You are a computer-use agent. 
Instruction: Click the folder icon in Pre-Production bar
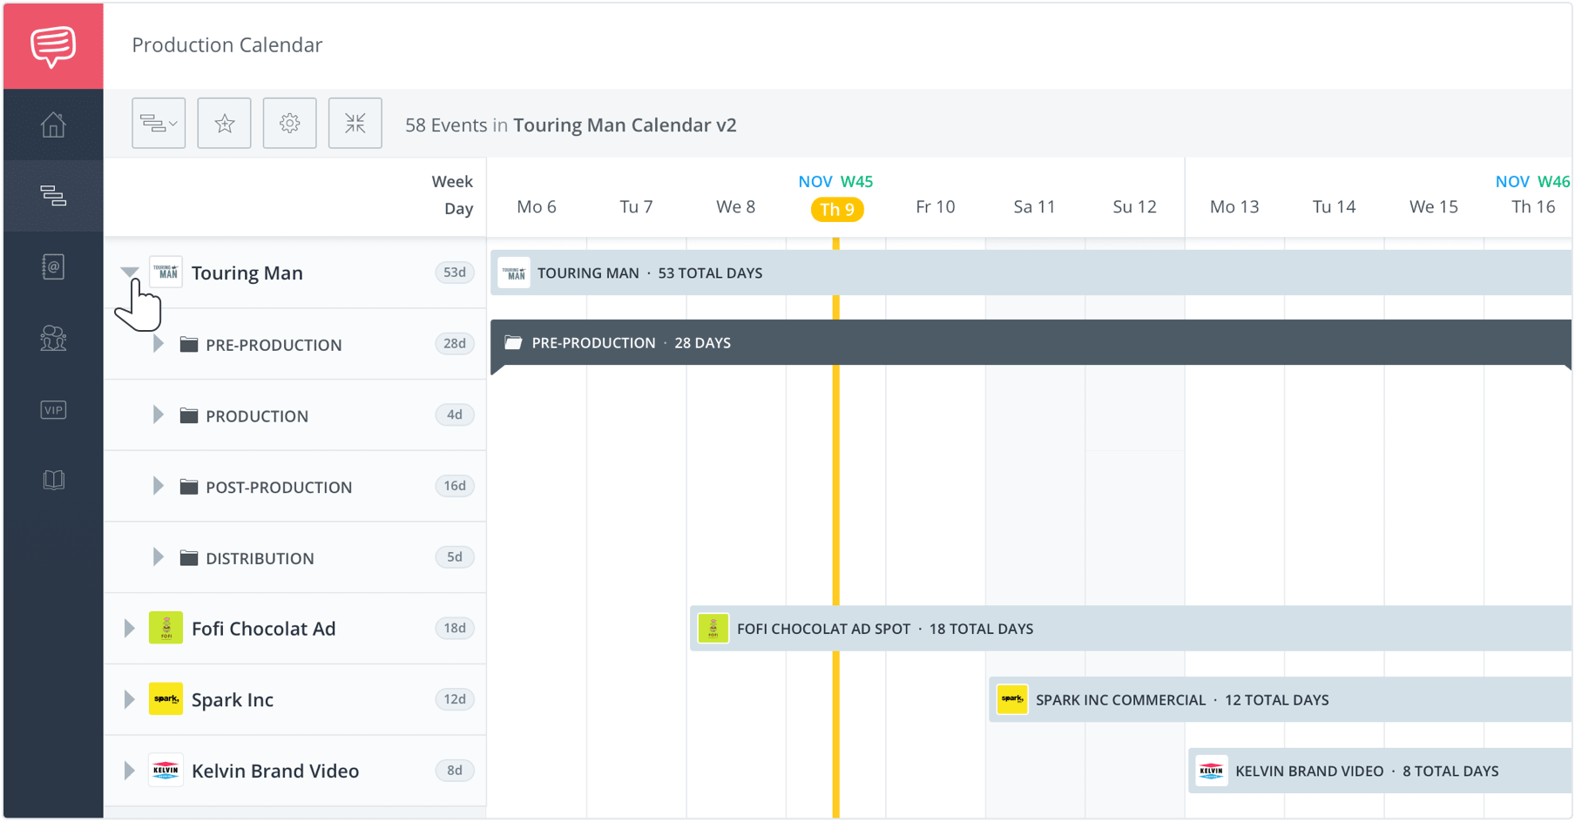(513, 343)
